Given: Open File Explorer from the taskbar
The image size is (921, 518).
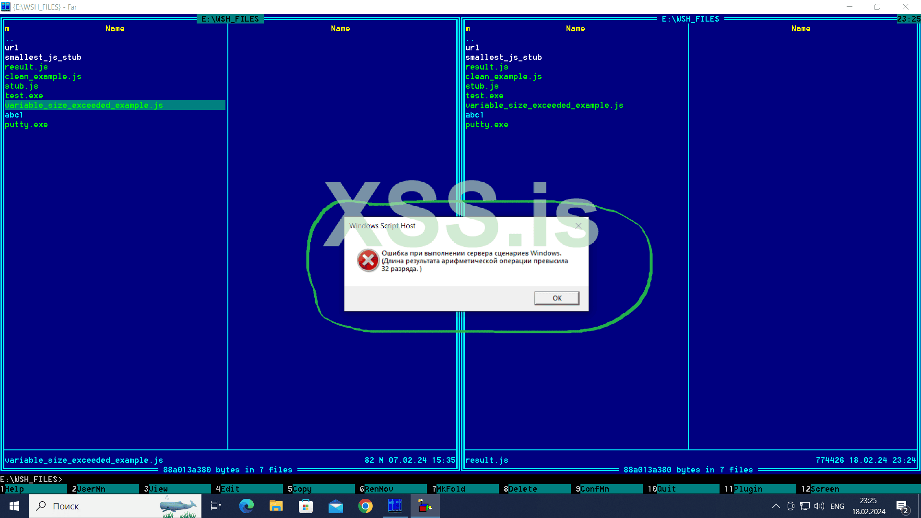Looking at the screenshot, I should click(276, 506).
